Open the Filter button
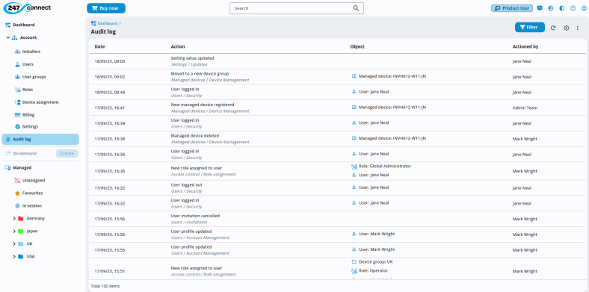 [530, 28]
